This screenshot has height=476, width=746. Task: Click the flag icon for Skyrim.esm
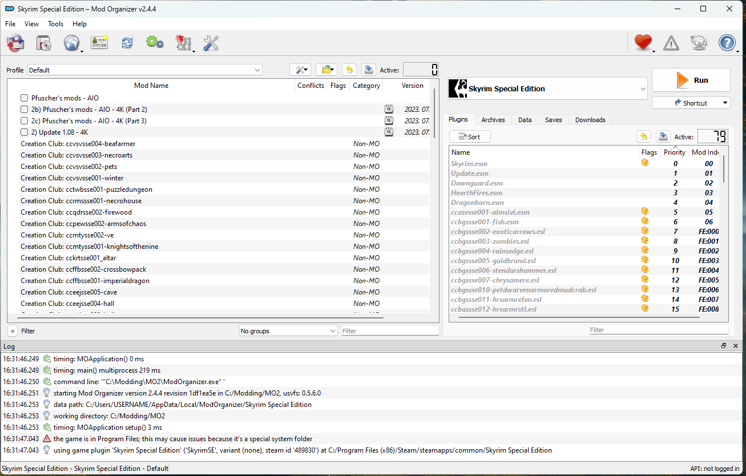point(645,163)
